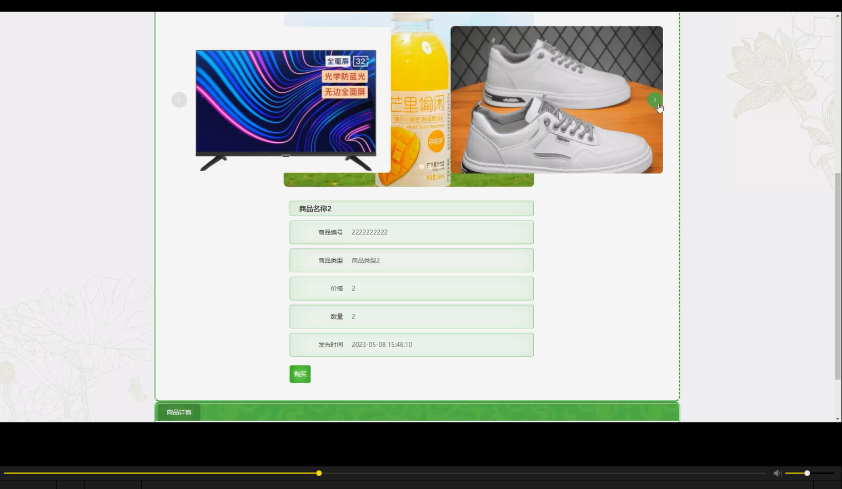Select the white sneakers product image
The width and height of the screenshot is (842, 489).
point(557,100)
